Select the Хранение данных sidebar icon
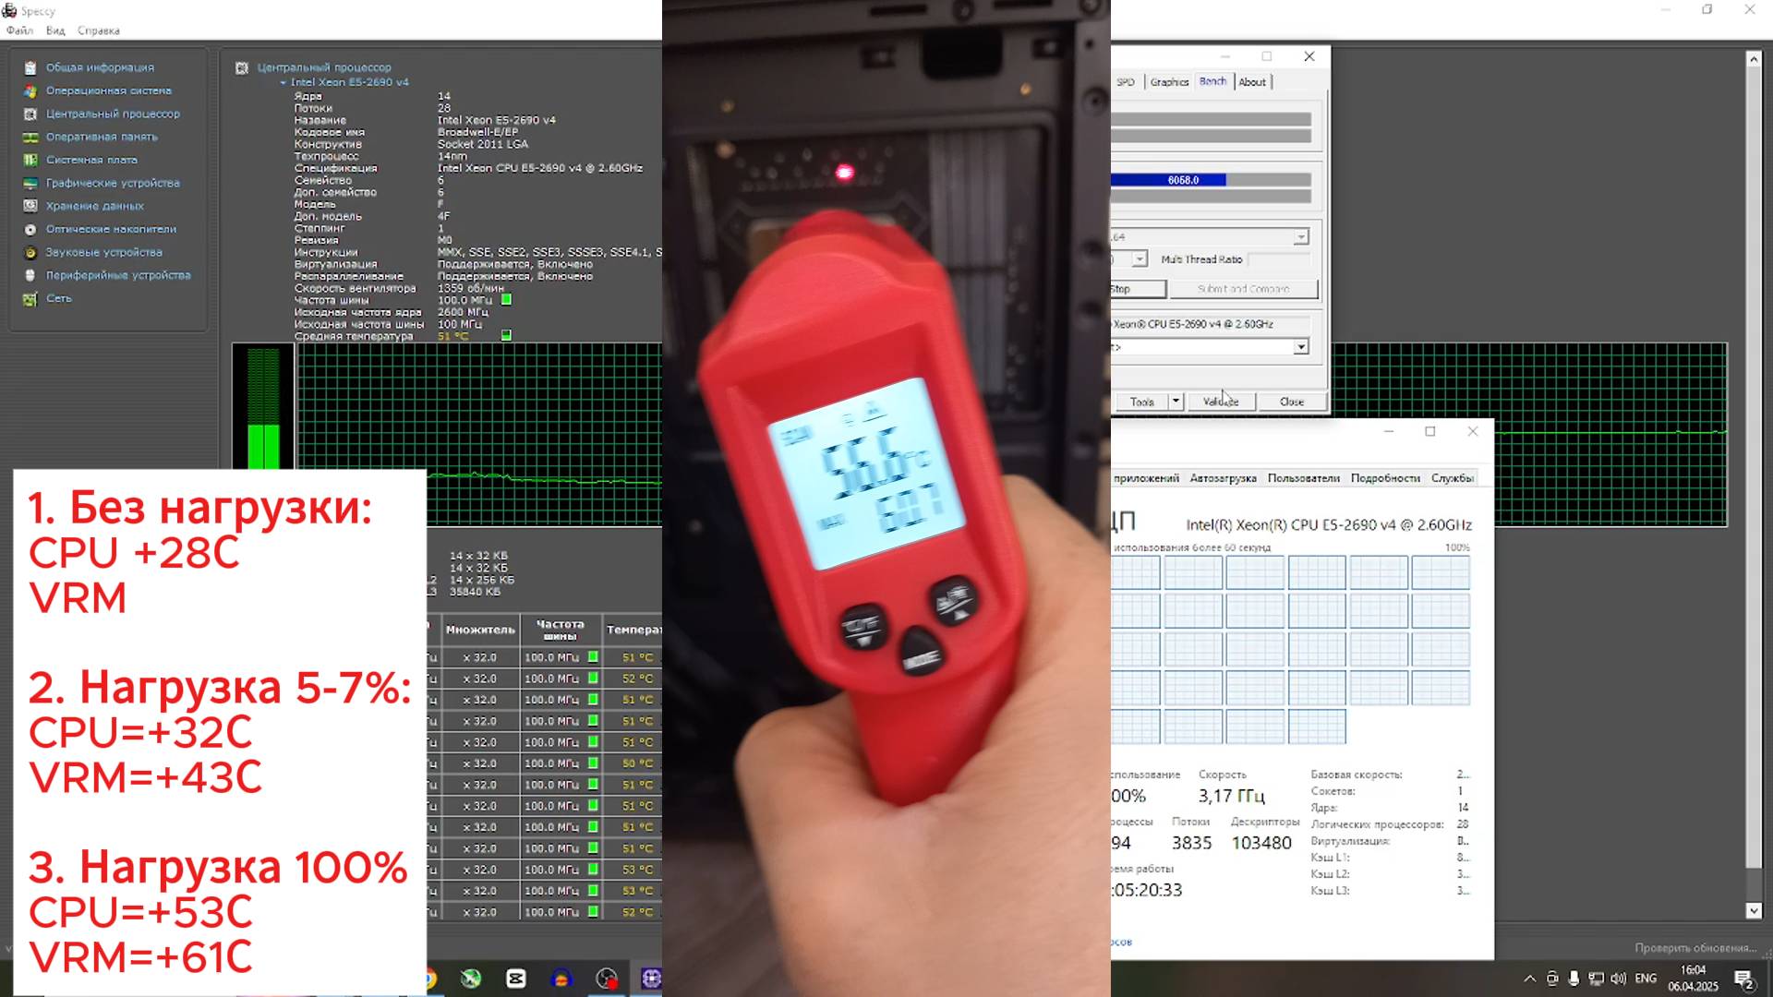 pos(30,206)
